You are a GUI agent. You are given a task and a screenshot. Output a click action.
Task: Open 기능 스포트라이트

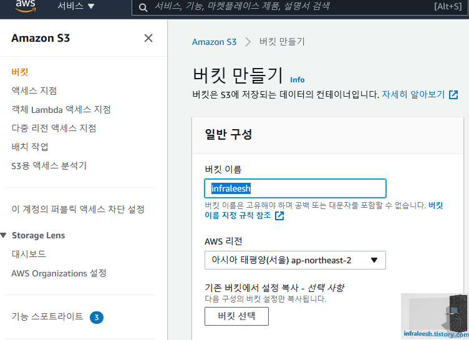pyautogui.click(x=47, y=316)
